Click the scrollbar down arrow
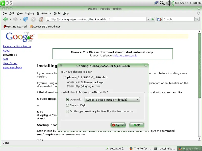 pyautogui.click(x=199, y=139)
